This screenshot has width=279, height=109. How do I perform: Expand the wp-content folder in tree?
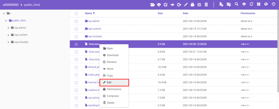pos(8,35)
